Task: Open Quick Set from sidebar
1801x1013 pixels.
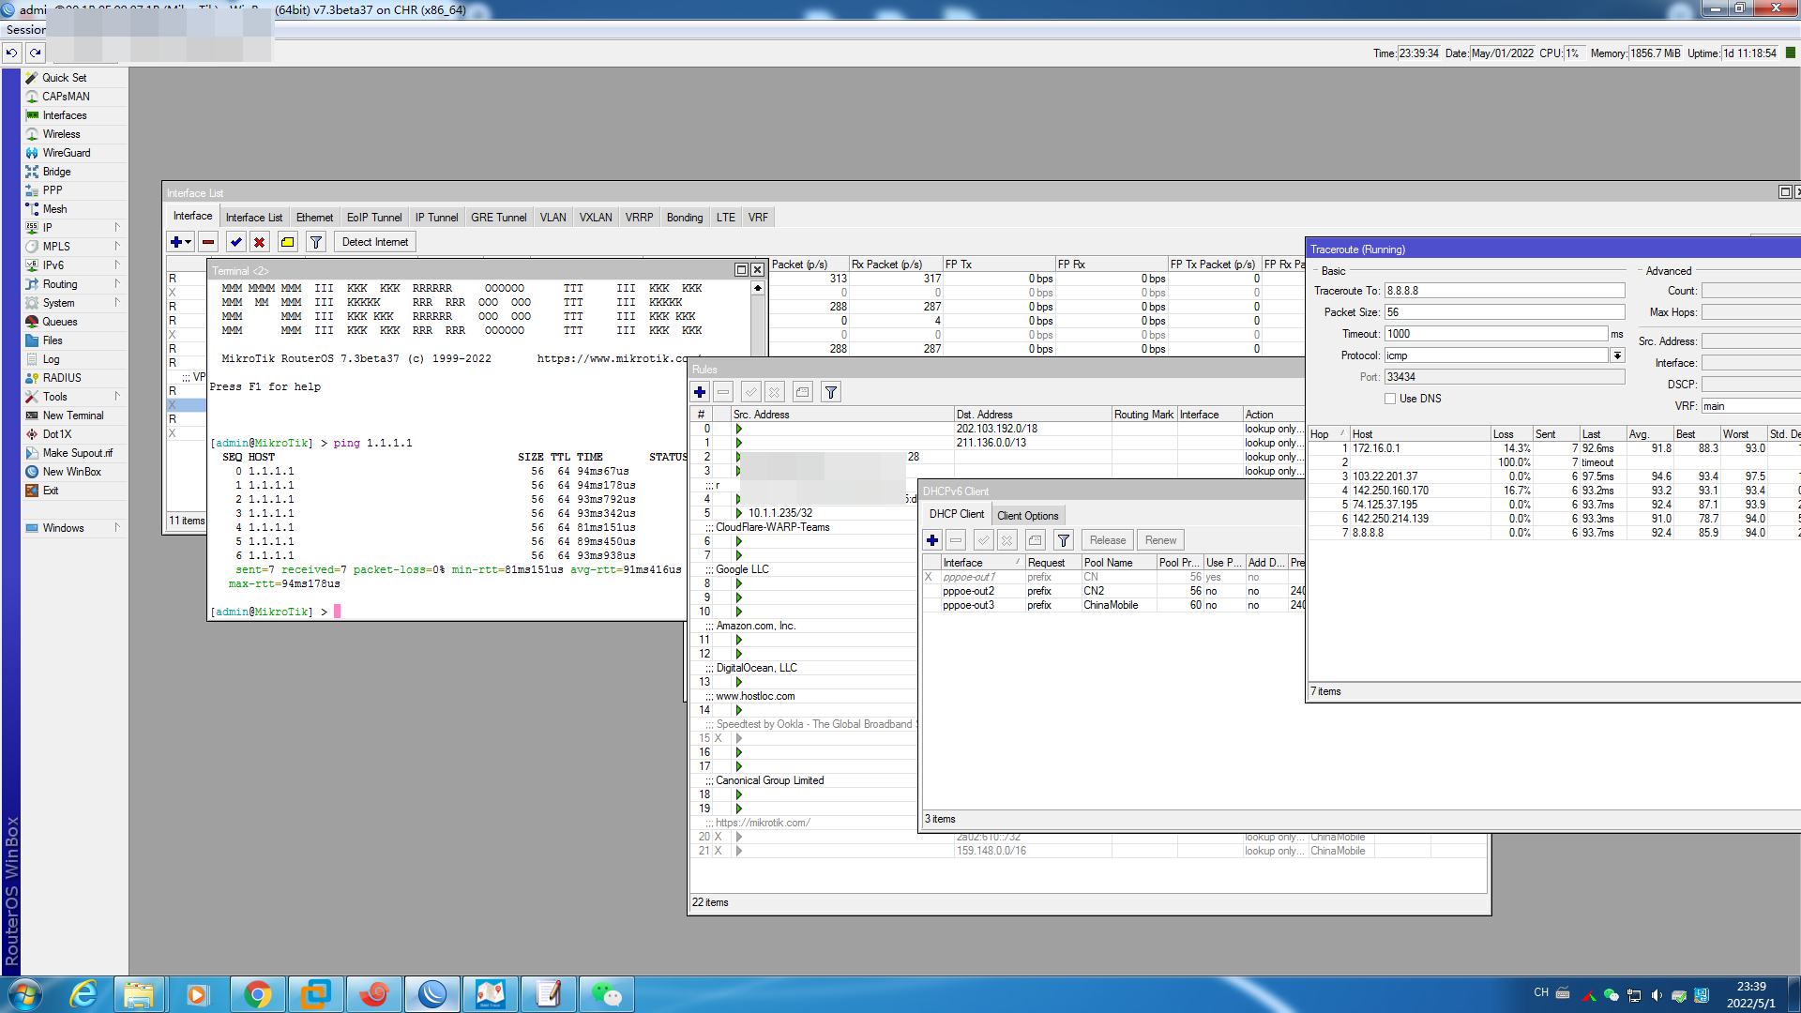Action: click(x=64, y=78)
